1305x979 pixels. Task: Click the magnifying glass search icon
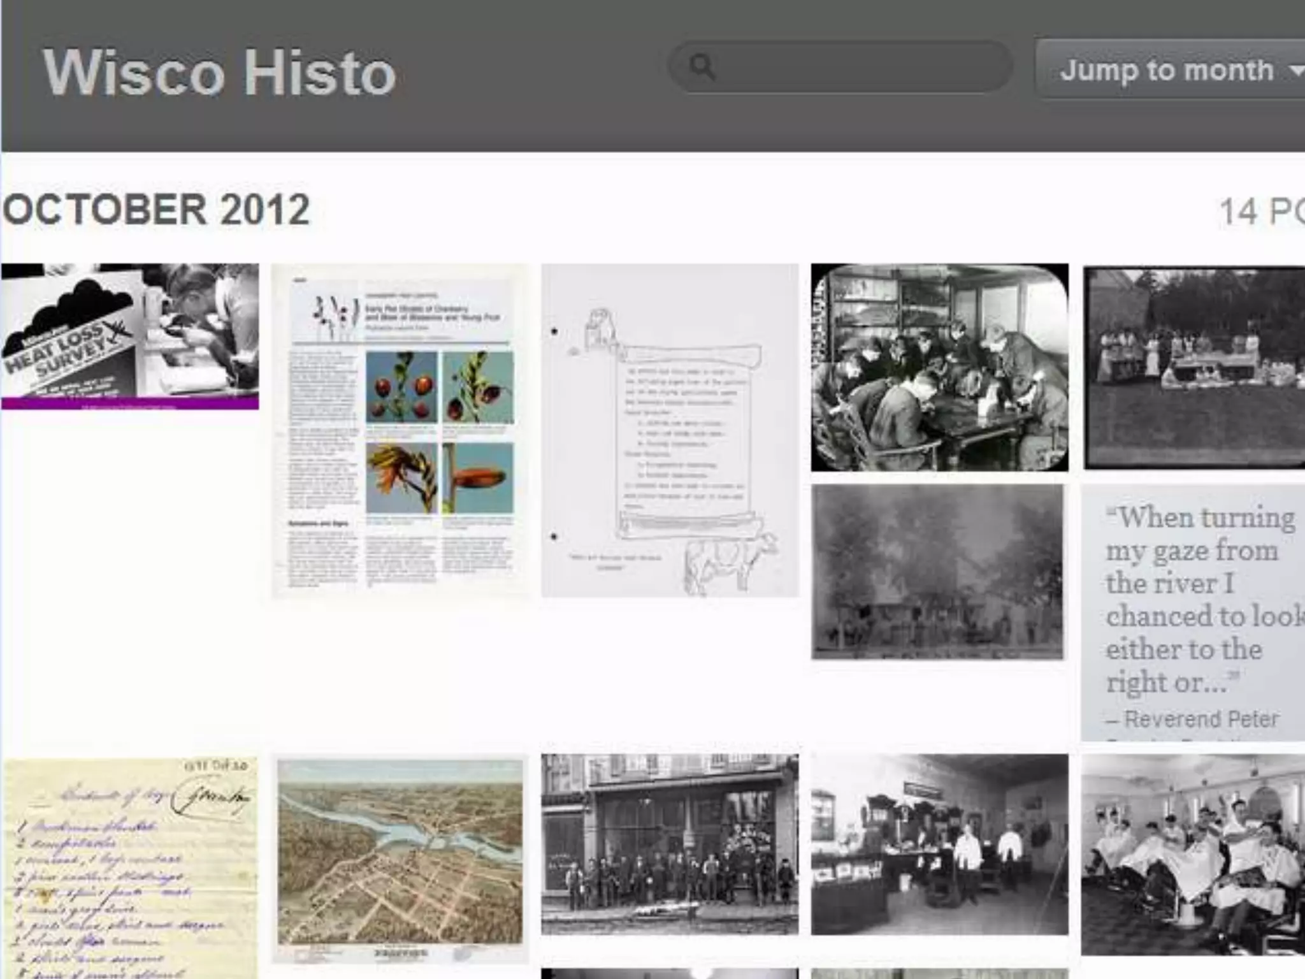point(702,67)
